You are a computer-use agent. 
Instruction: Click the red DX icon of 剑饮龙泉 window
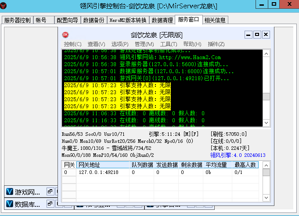(x=65, y=35)
